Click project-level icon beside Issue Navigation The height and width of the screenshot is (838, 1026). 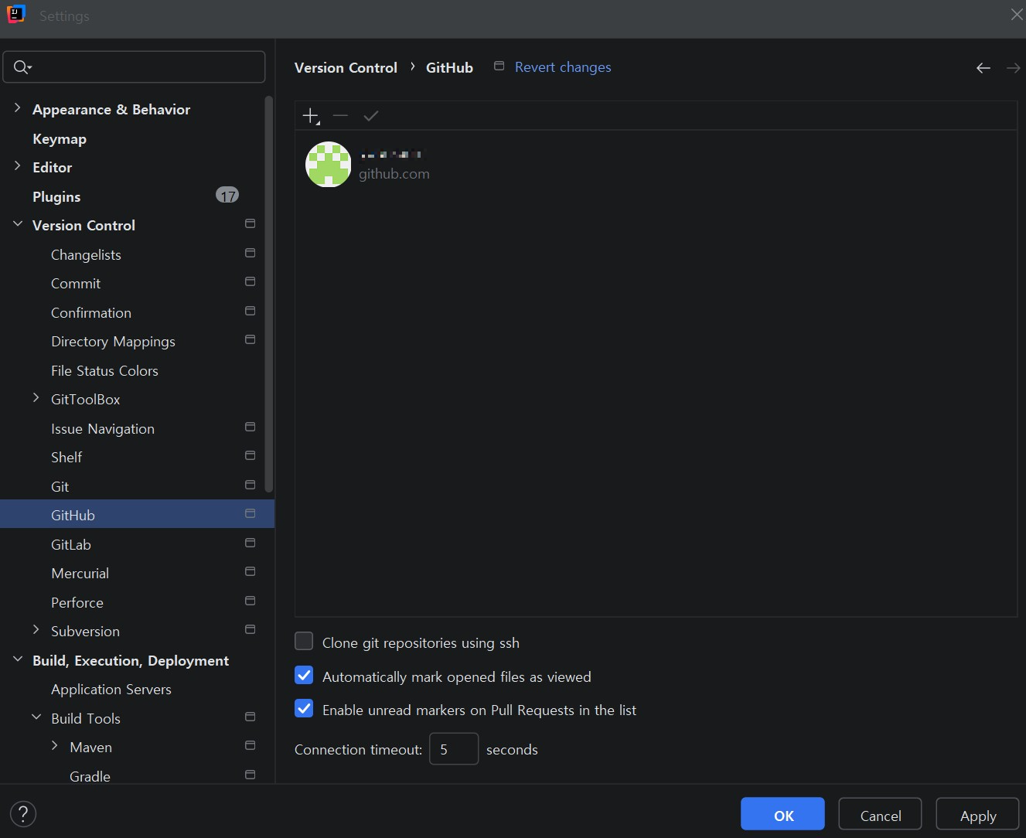click(250, 427)
